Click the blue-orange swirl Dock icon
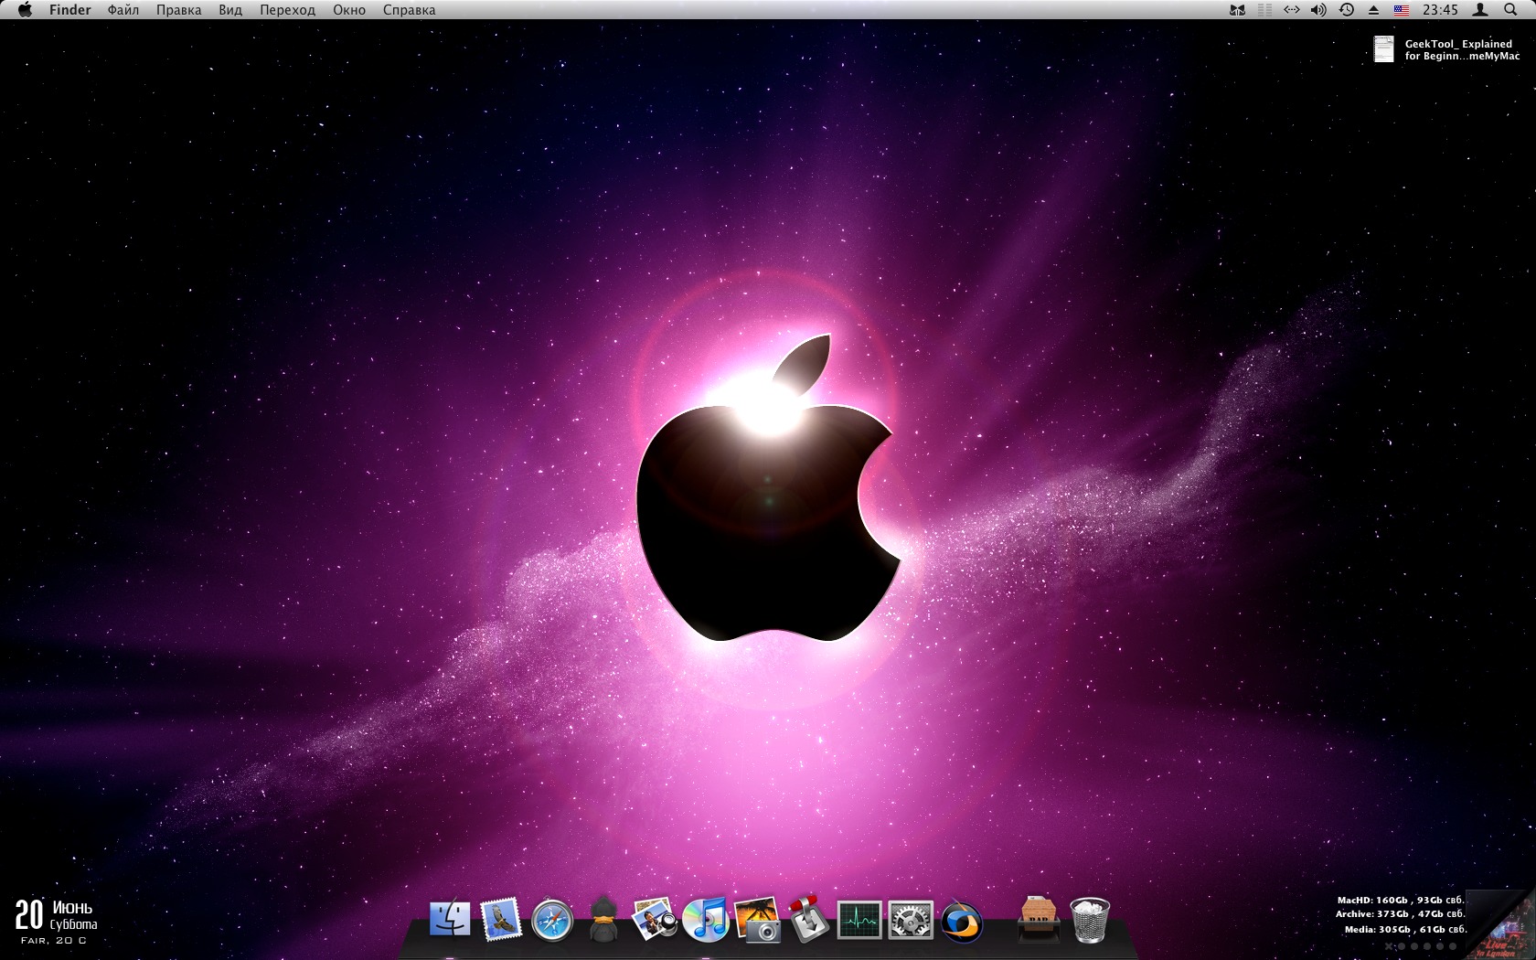The height and width of the screenshot is (960, 1536). tap(962, 920)
